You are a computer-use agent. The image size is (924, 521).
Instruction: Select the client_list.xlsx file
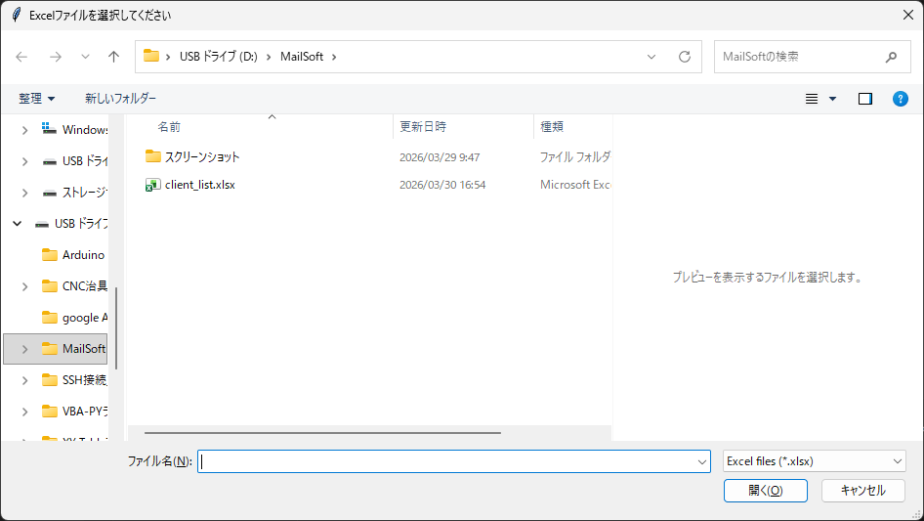pos(200,184)
